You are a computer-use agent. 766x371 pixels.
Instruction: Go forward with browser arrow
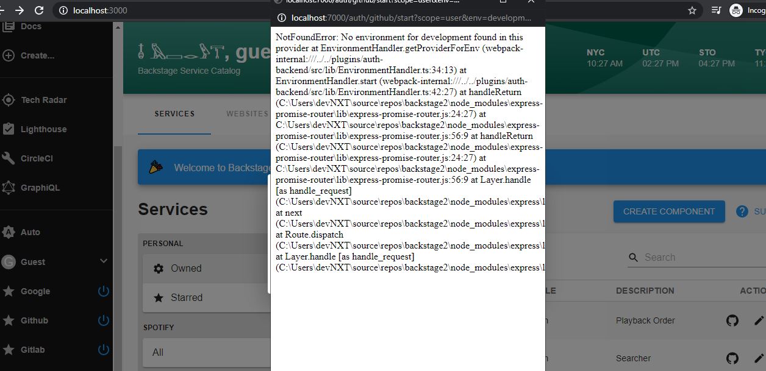20,10
